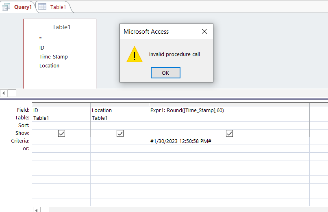Select the Time_Stamp field in Table1 list
Viewport: 328px width, 212px height.
click(x=54, y=57)
